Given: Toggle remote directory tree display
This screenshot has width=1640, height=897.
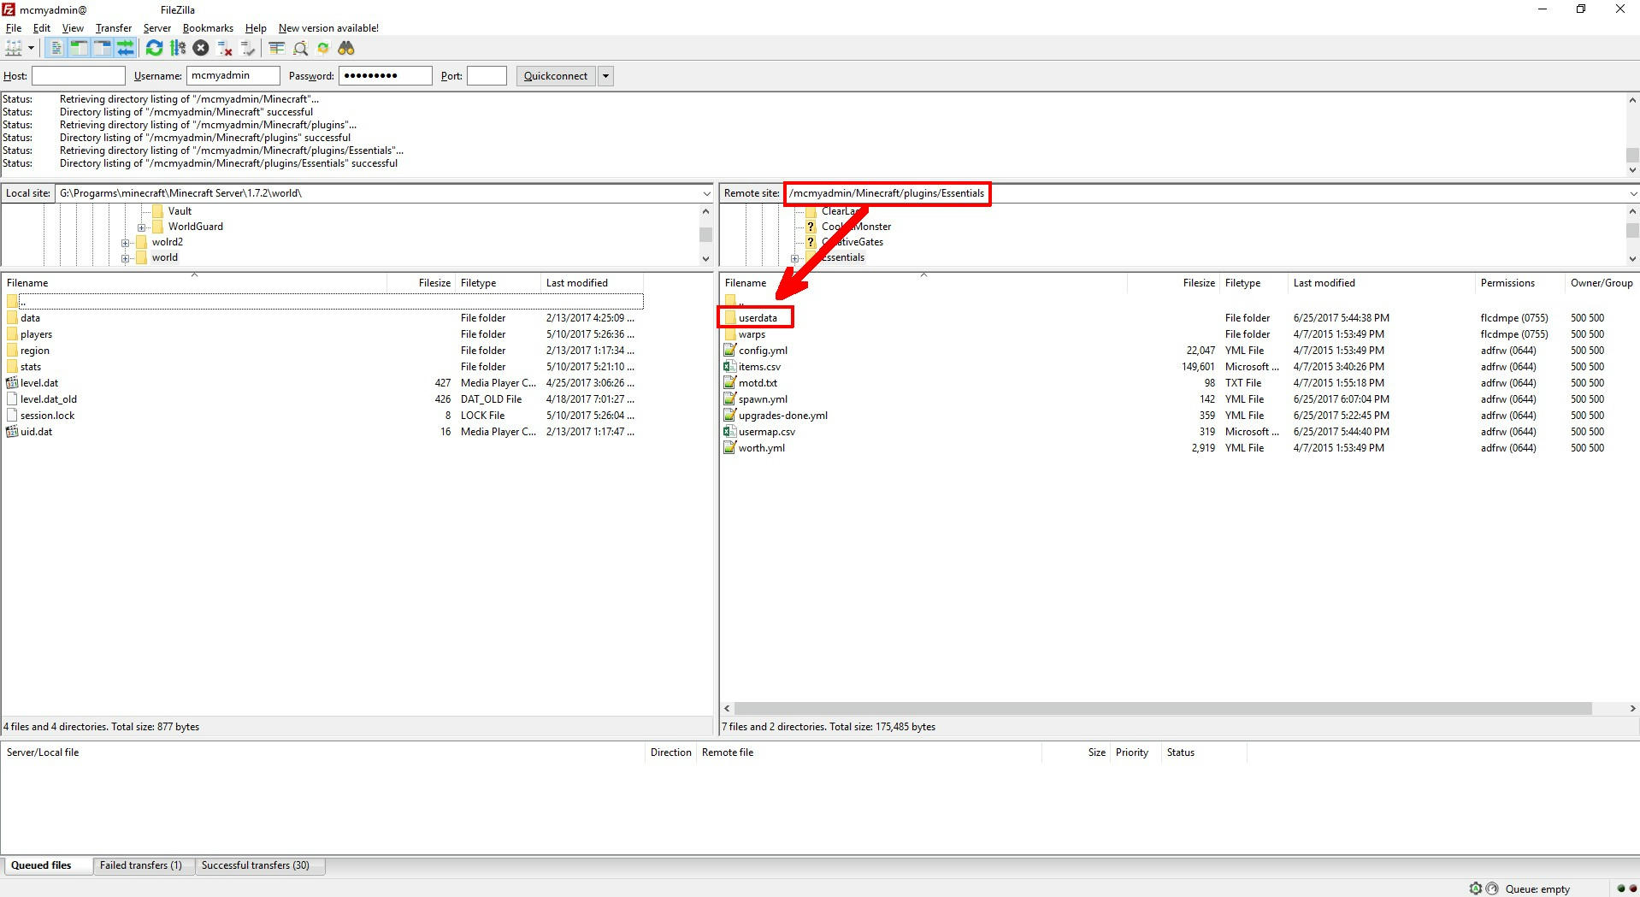Looking at the screenshot, I should coord(102,48).
